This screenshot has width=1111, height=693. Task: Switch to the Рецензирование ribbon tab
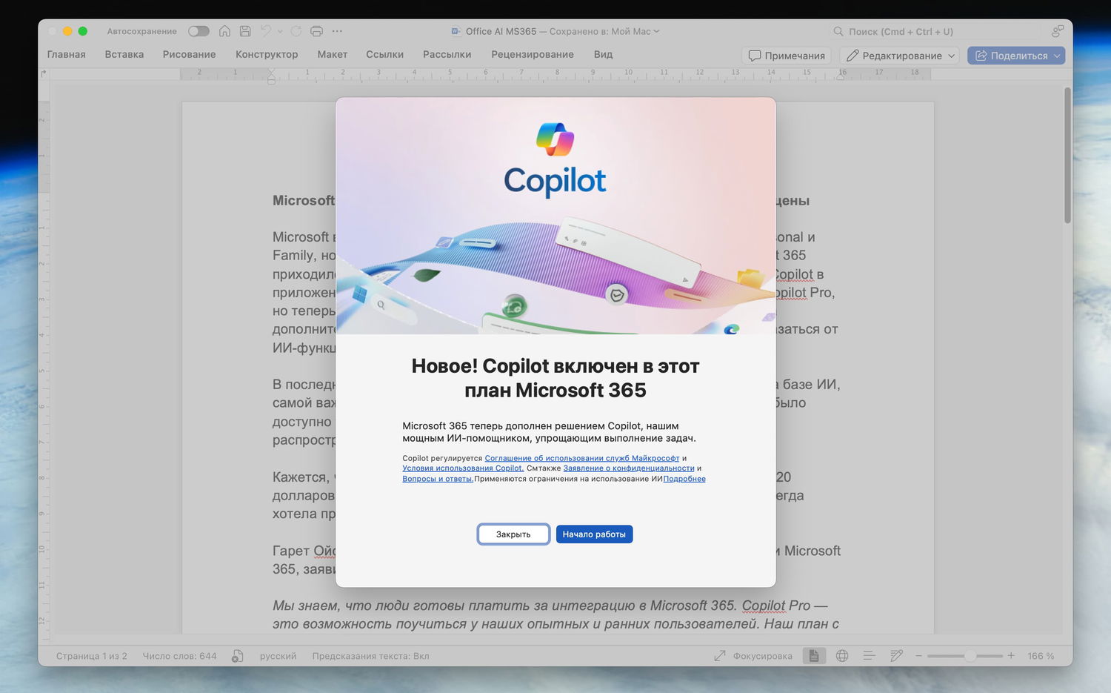[533, 54]
